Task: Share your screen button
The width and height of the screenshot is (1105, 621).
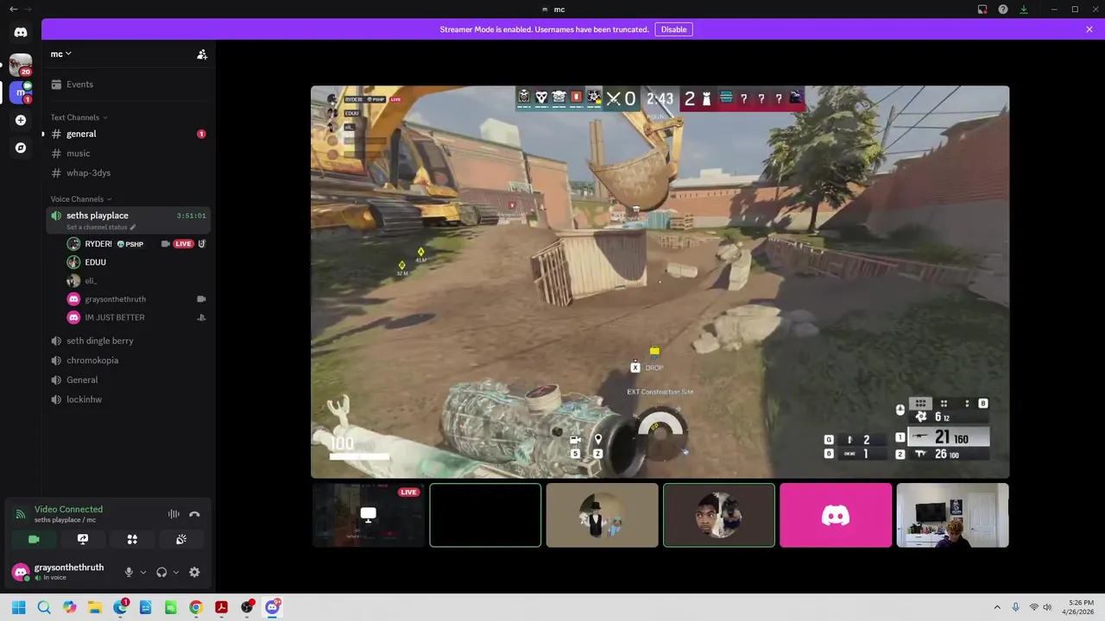Action: 83,539
